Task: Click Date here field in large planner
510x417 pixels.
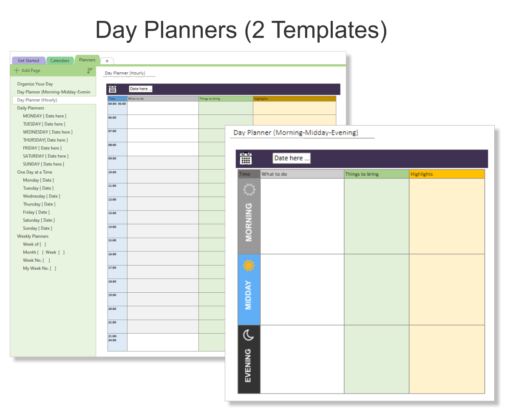Action: [x=292, y=158]
